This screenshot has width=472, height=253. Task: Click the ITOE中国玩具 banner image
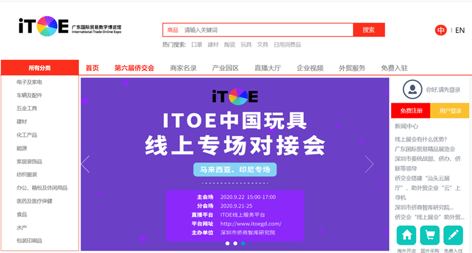click(x=235, y=165)
